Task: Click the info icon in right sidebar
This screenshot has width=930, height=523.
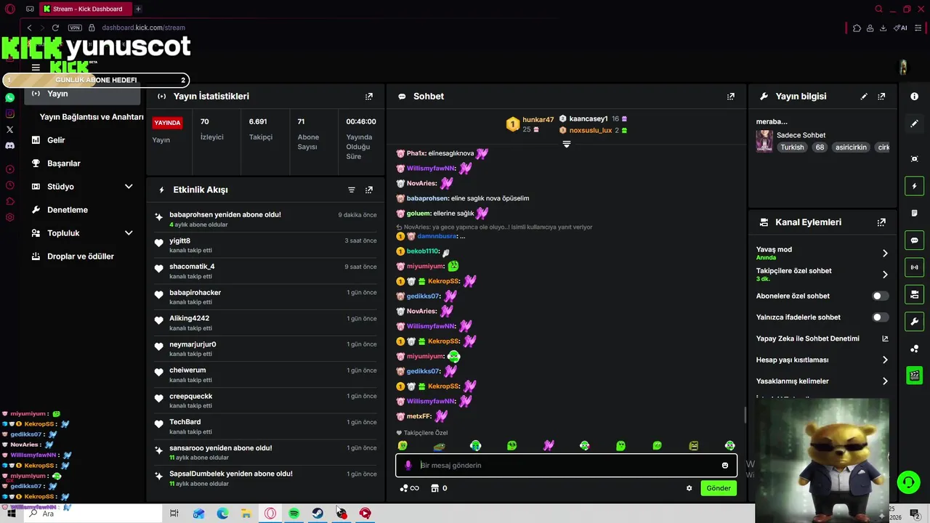Action: click(x=914, y=97)
